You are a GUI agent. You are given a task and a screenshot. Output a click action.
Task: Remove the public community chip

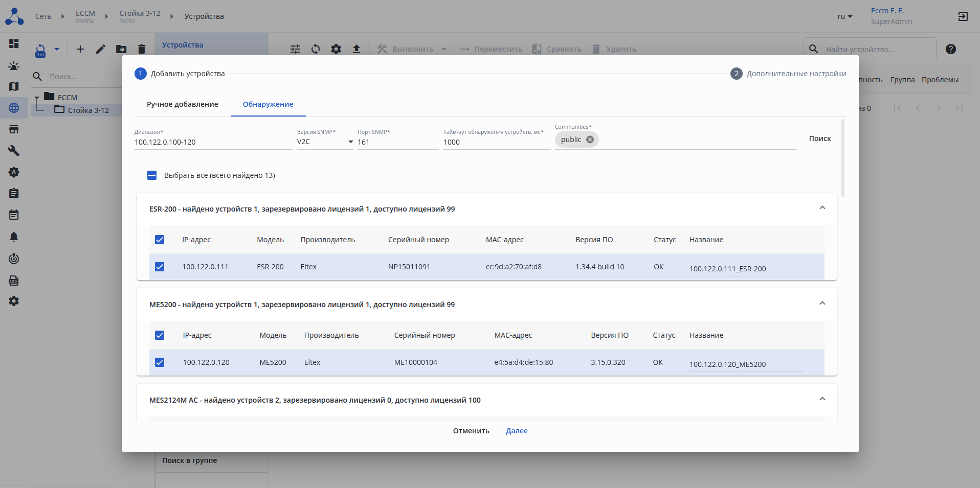click(590, 140)
